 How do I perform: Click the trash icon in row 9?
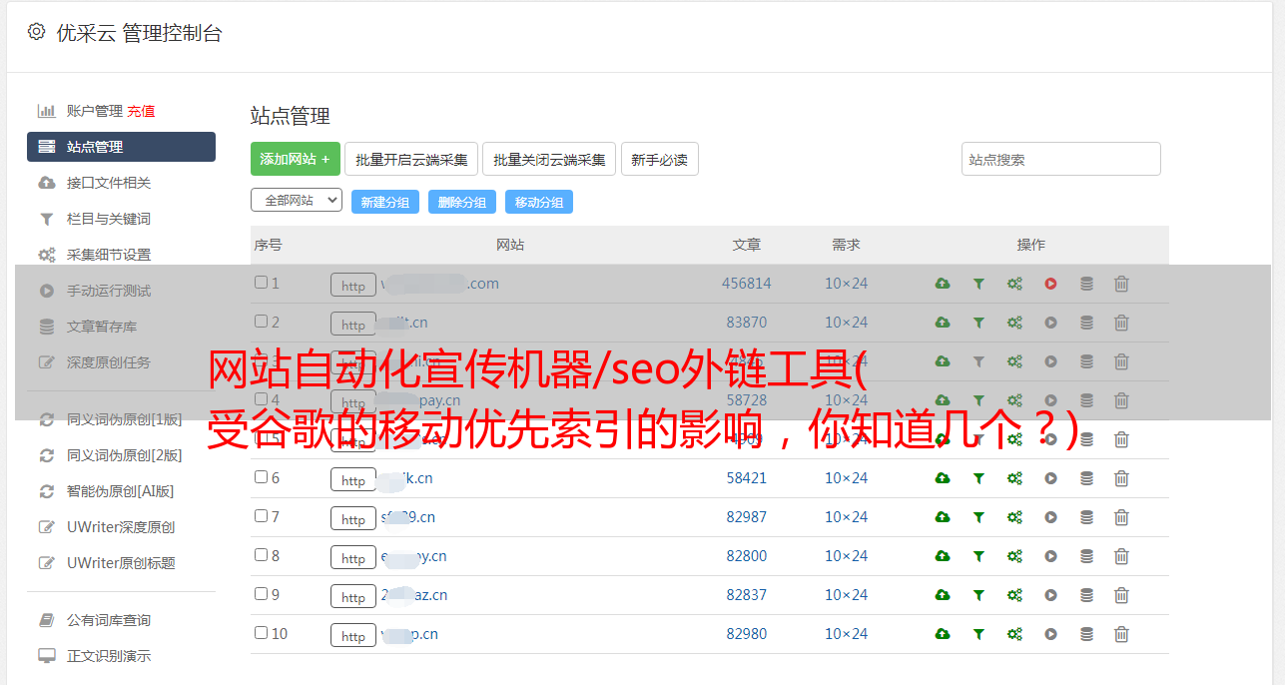click(1121, 595)
